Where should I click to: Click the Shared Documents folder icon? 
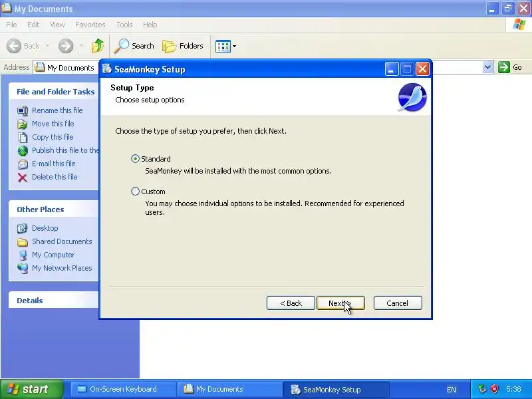(23, 241)
